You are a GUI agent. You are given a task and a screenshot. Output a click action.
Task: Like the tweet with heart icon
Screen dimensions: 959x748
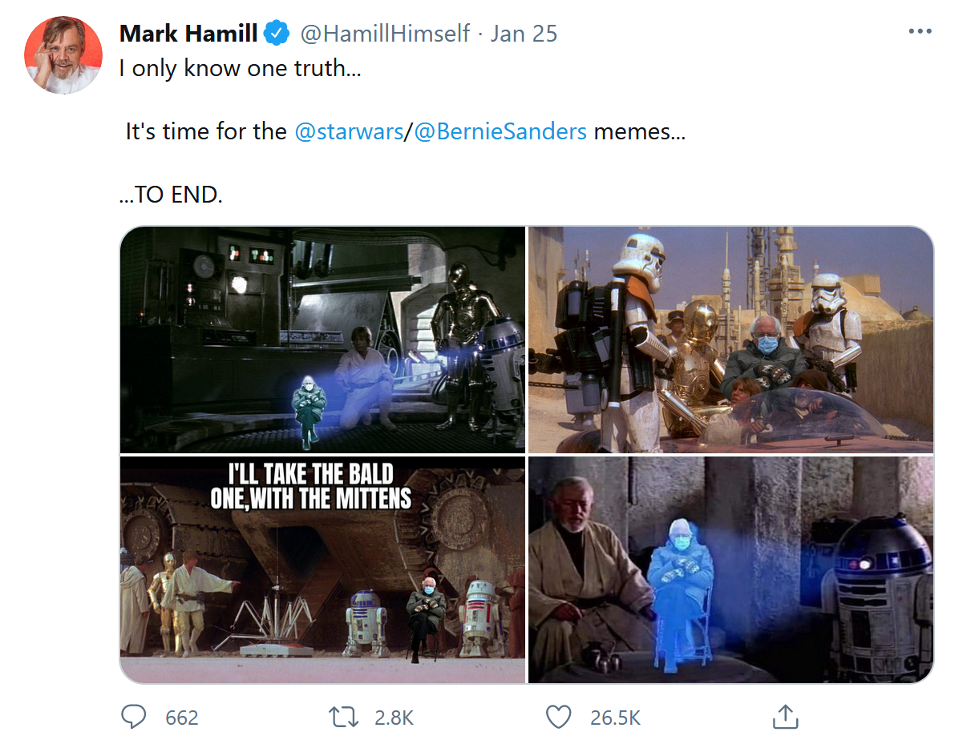[558, 717]
